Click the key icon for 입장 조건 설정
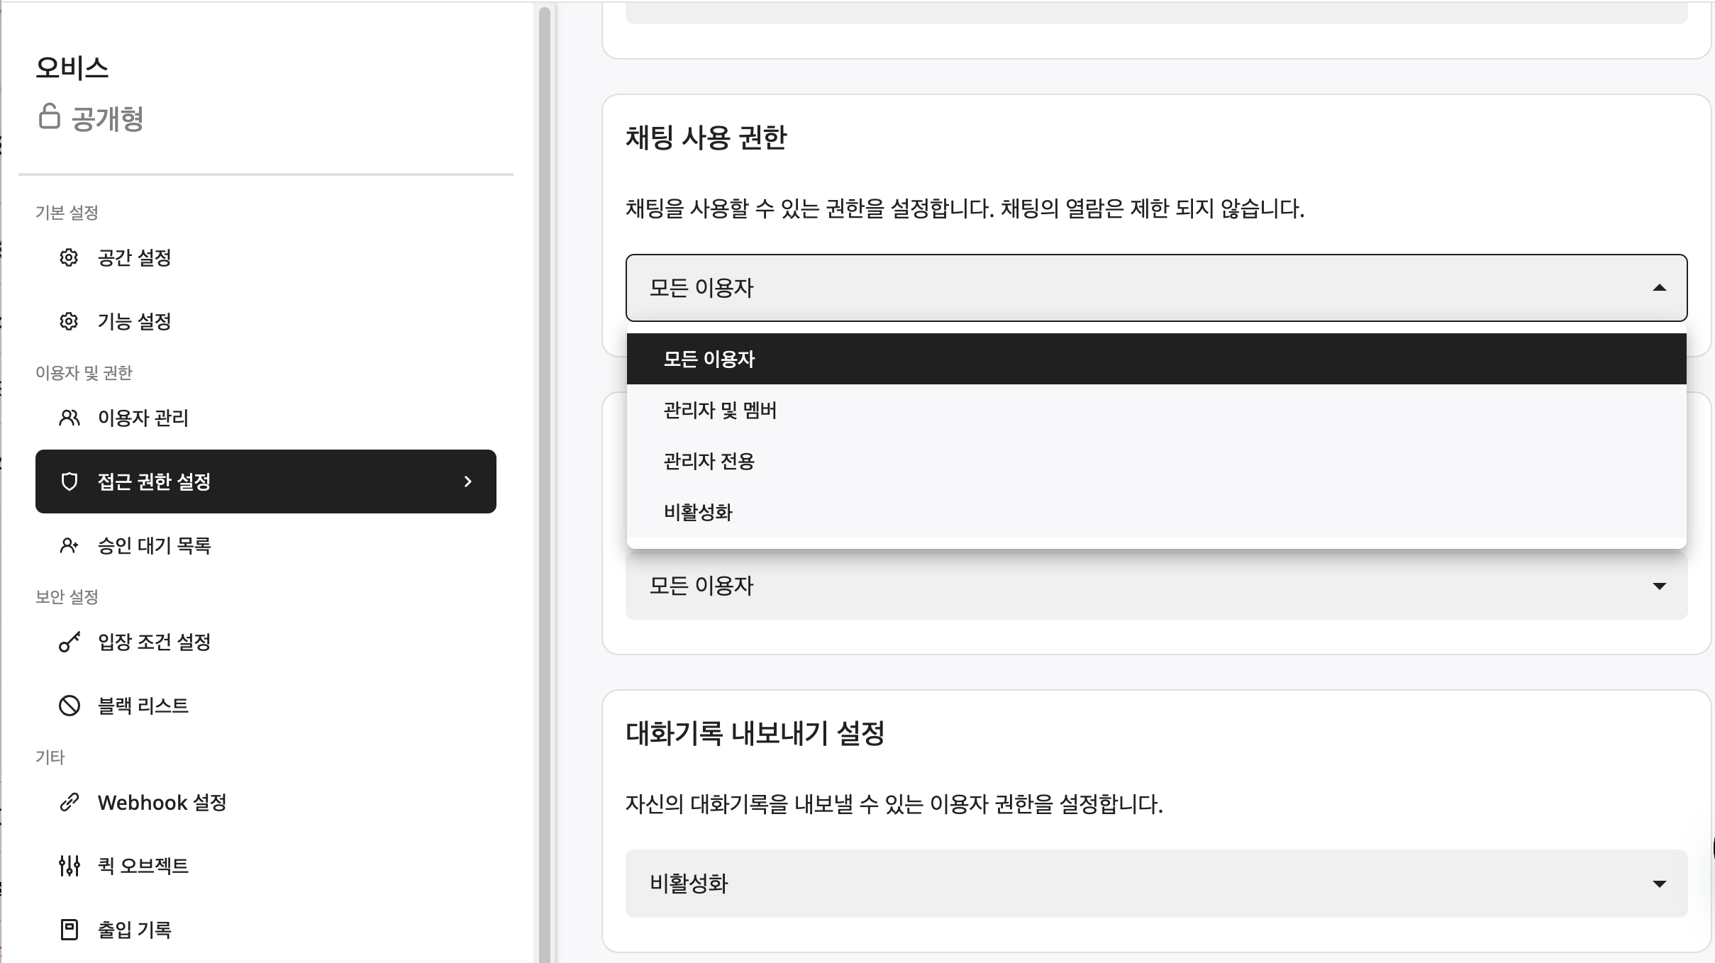1715x963 pixels. coord(69,642)
